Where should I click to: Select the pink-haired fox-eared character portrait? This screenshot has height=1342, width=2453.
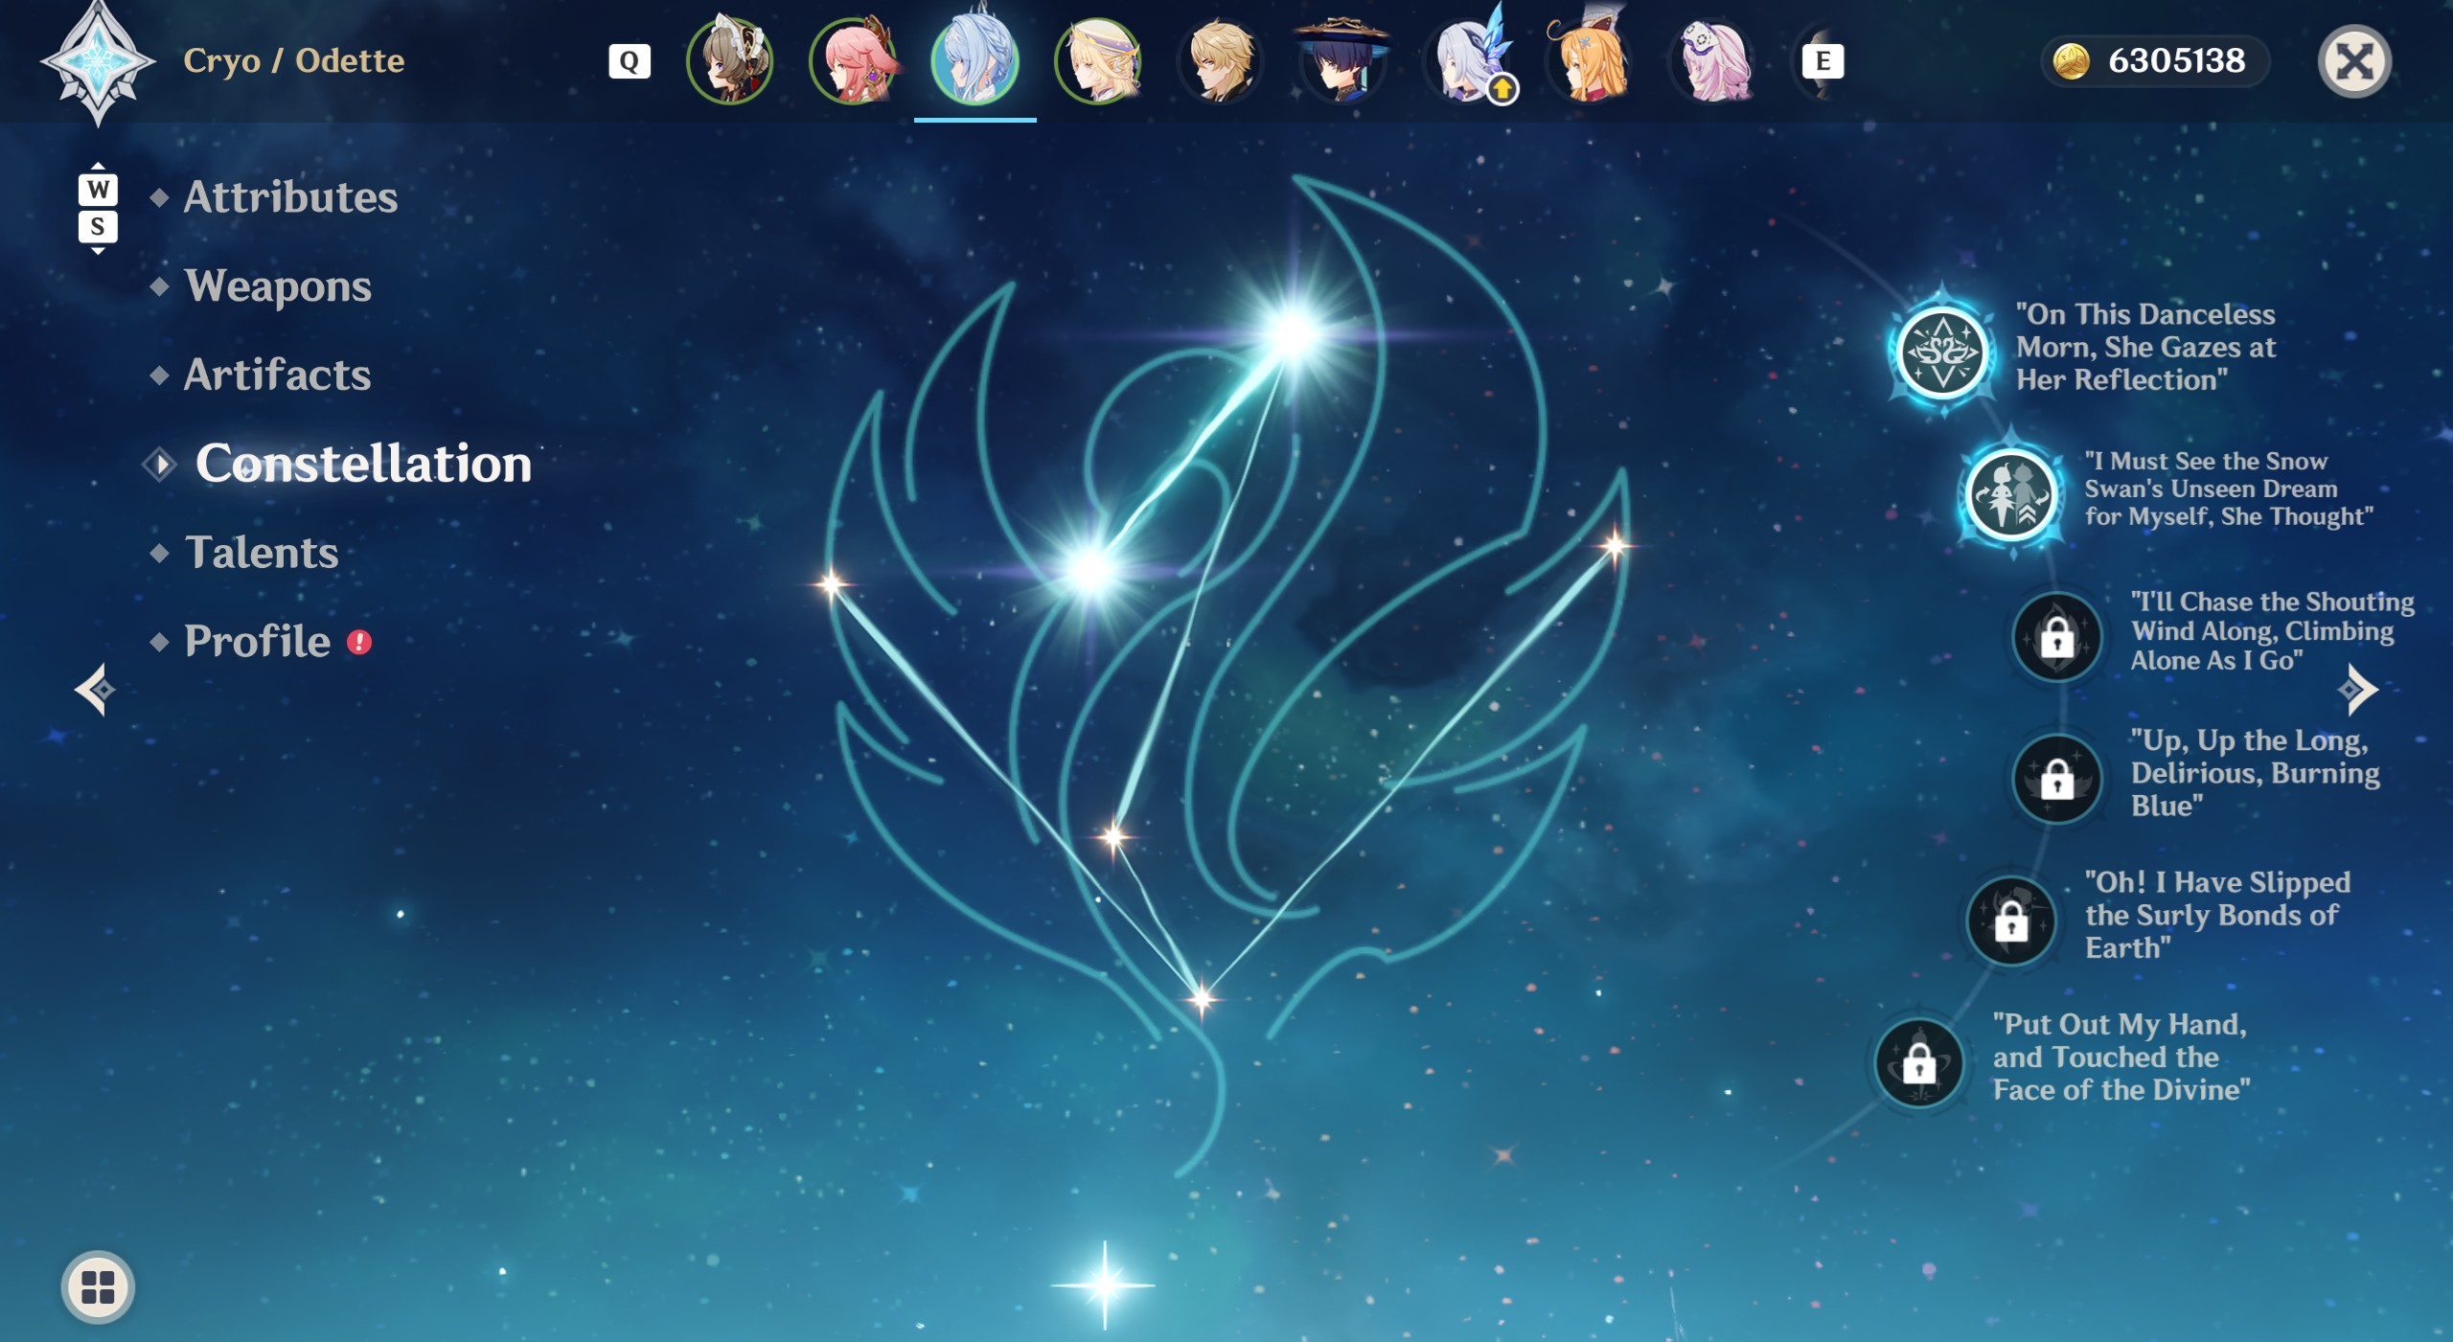point(853,59)
